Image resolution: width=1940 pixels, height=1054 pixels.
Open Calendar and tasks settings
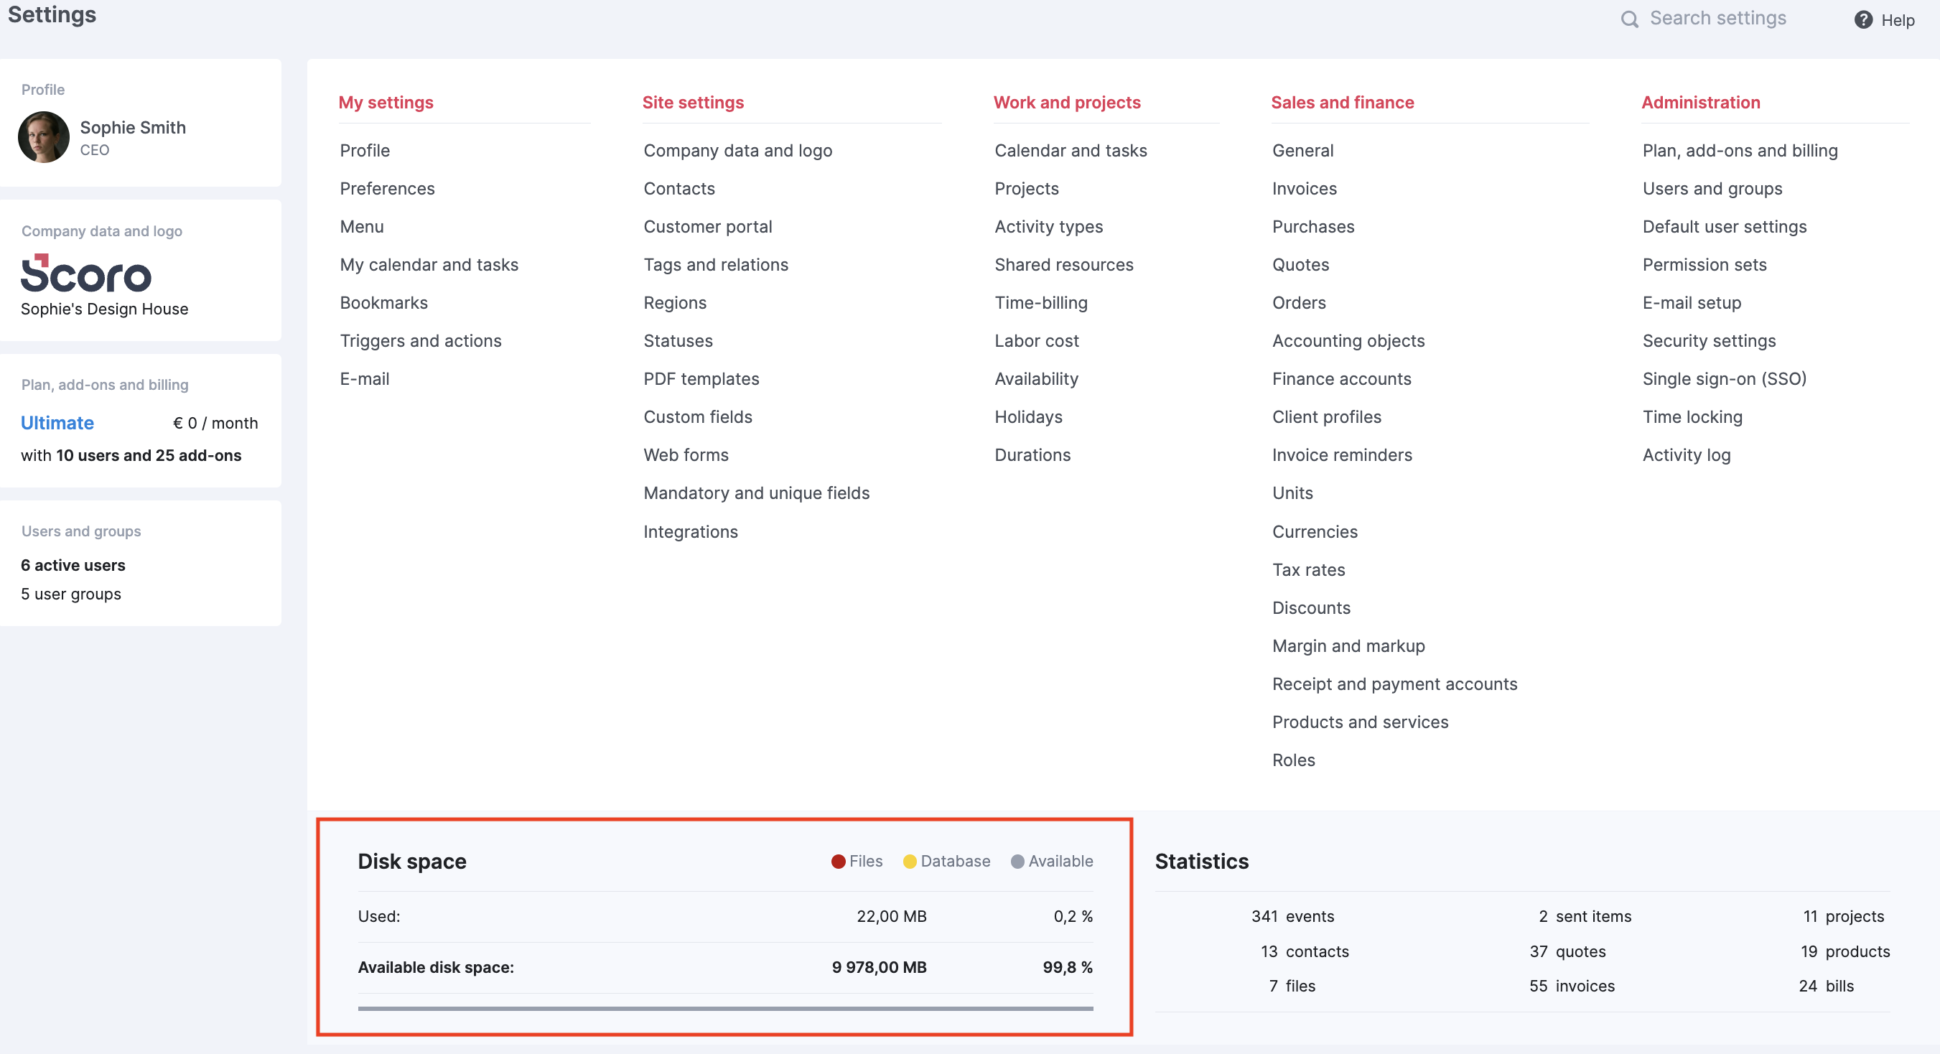click(x=1071, y=151)
